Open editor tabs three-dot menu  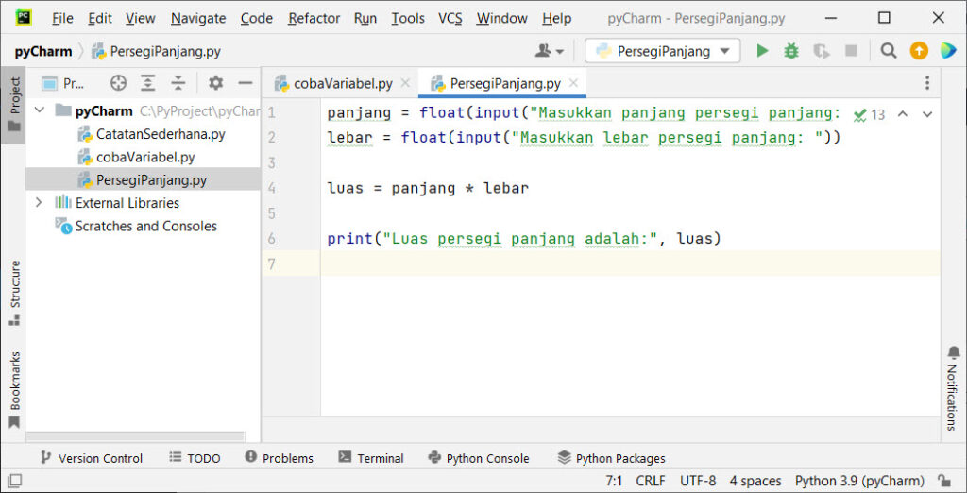[927, 83]
